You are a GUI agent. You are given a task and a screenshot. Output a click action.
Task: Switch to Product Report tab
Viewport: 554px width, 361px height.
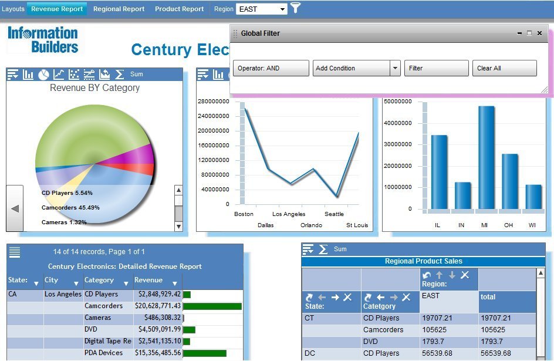point(179,9)
